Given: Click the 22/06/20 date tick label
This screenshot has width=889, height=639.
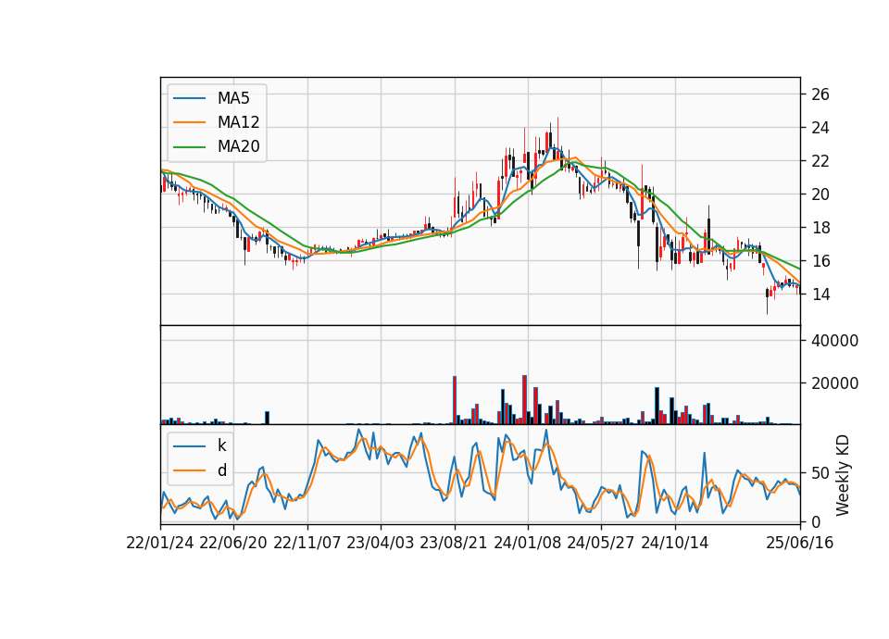Looking at the screenshot, I should click(233, 543).
